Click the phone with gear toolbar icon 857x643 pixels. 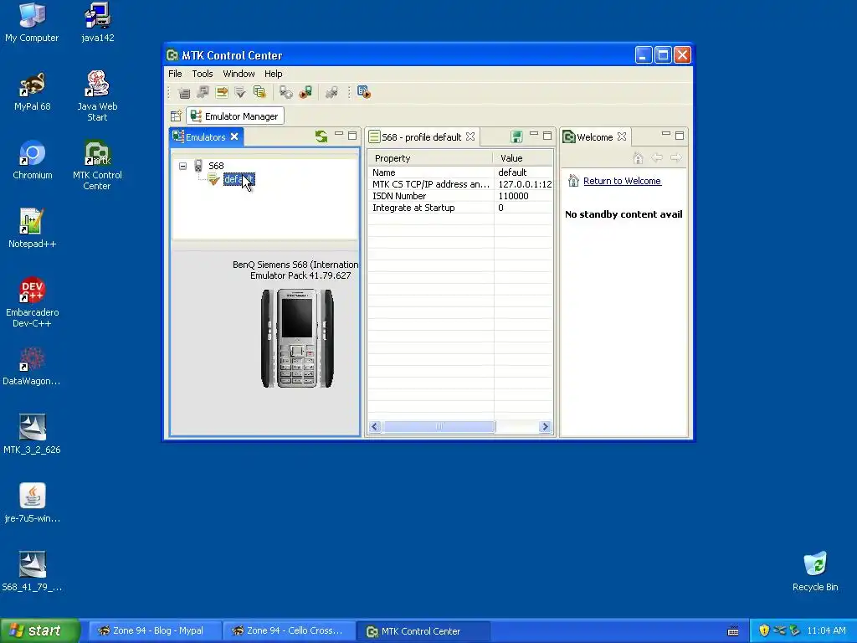pos(286,92)
